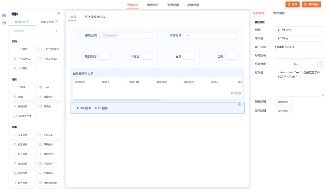The image size is (326, 189).
Task: Select the 下拉控件 dropdown component
Action: 49,164
